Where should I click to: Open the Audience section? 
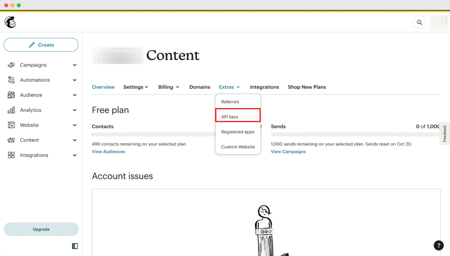31,95
